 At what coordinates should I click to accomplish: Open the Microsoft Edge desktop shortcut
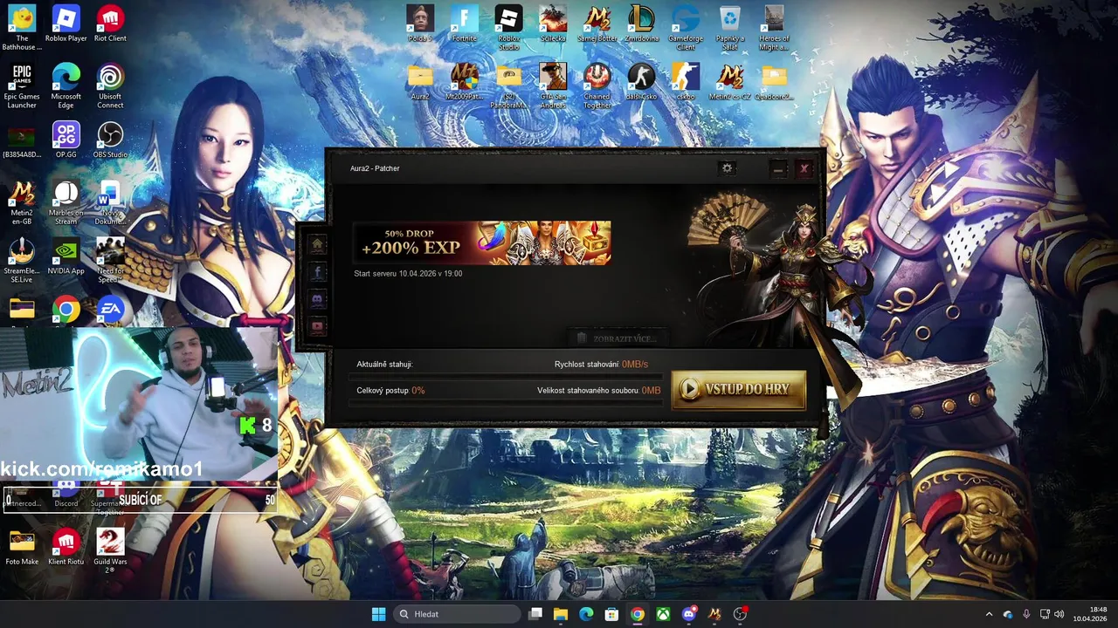66,86
